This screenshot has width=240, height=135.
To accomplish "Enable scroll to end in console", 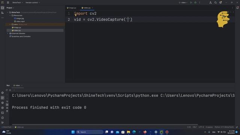I will [7, 105].
